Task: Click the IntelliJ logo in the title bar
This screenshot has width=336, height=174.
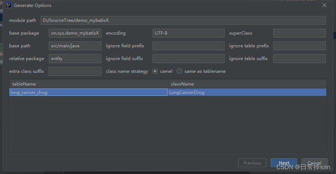Action: tap(8, 5)
